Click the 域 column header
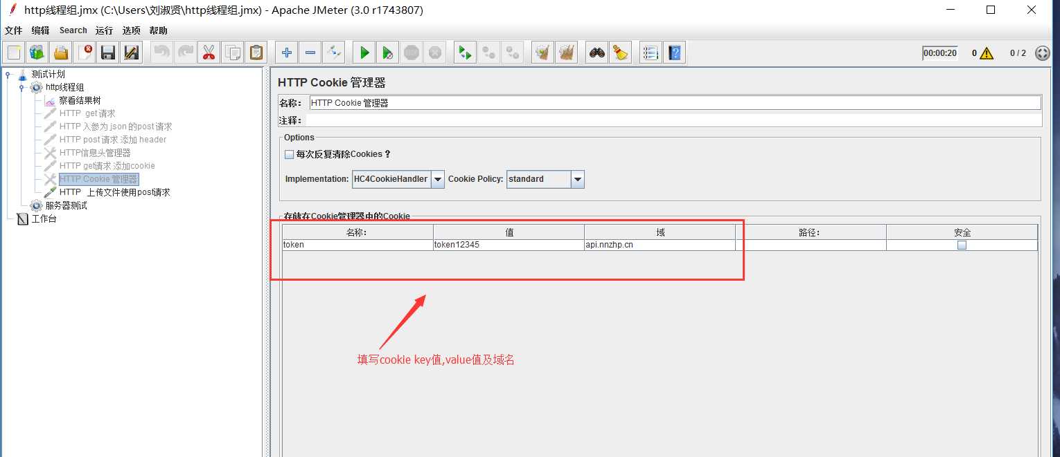The image size is (1060, 457). click(660, 232)
